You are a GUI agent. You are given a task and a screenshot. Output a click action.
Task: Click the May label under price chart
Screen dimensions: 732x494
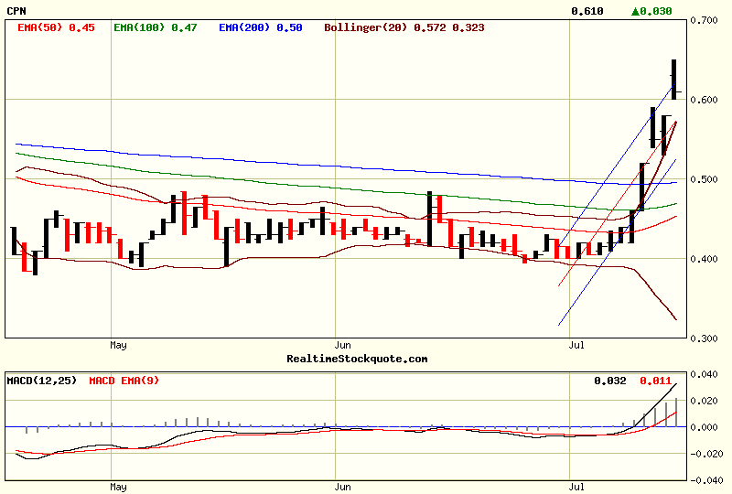click(x=118, y=345)
